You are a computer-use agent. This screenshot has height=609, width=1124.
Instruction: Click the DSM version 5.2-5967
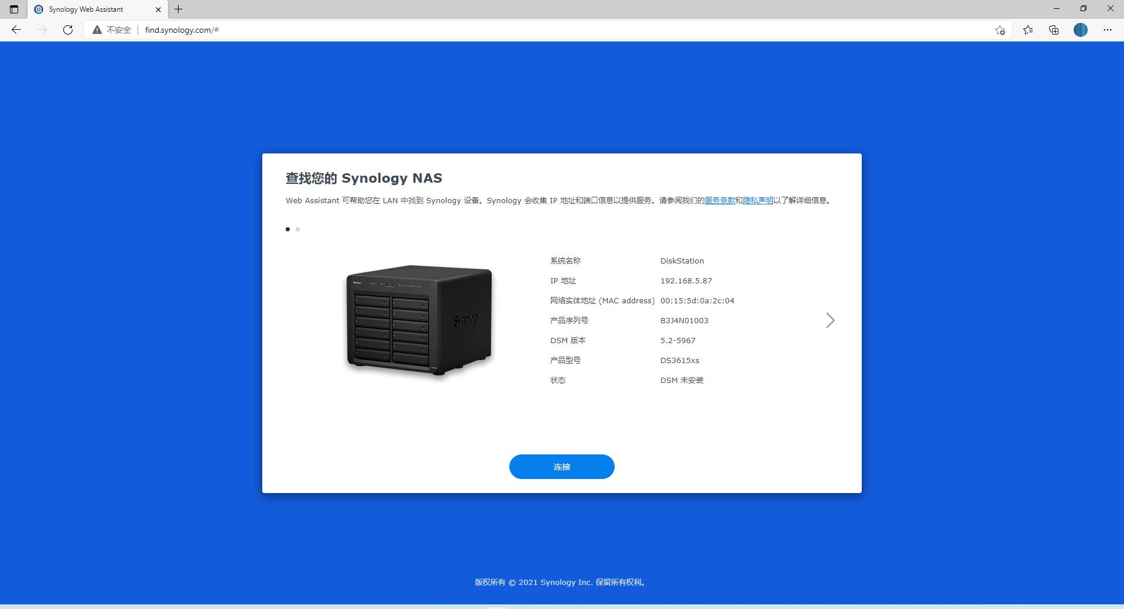[678, 340]
